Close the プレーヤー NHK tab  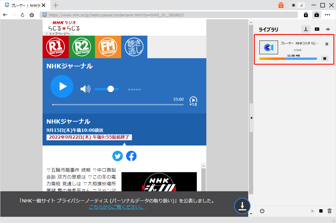pyautogui.click(x=44, y=5)
